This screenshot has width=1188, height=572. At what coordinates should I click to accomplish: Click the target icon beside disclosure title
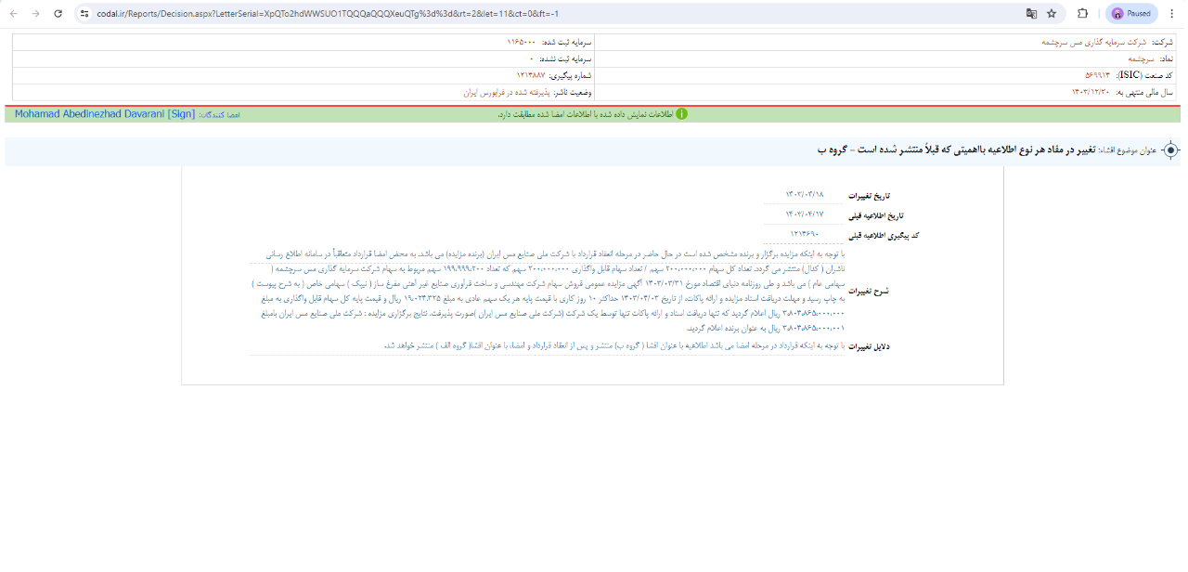point(1170,150)
